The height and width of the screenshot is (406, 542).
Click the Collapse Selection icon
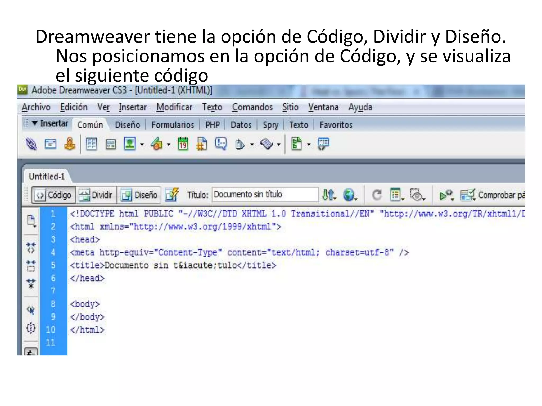click(x=31, y=266)
